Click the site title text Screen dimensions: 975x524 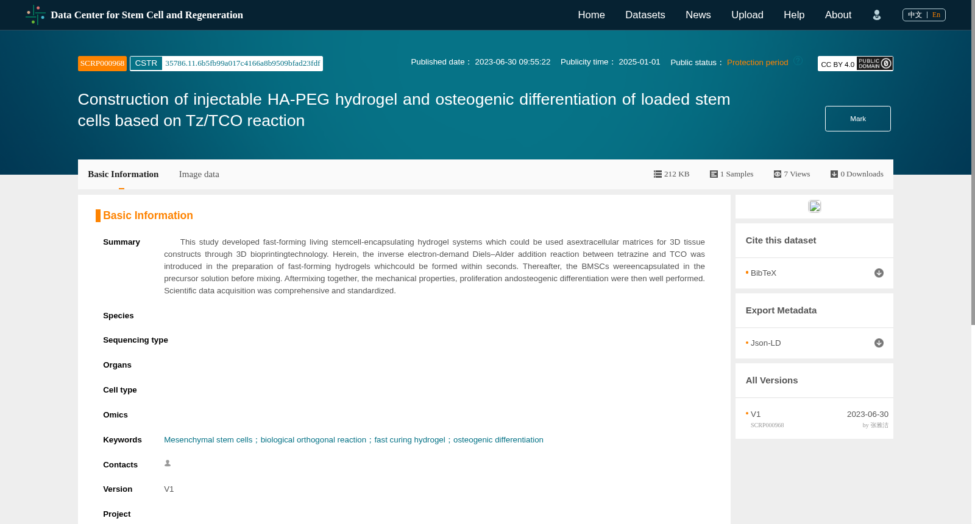click(147, 15)
